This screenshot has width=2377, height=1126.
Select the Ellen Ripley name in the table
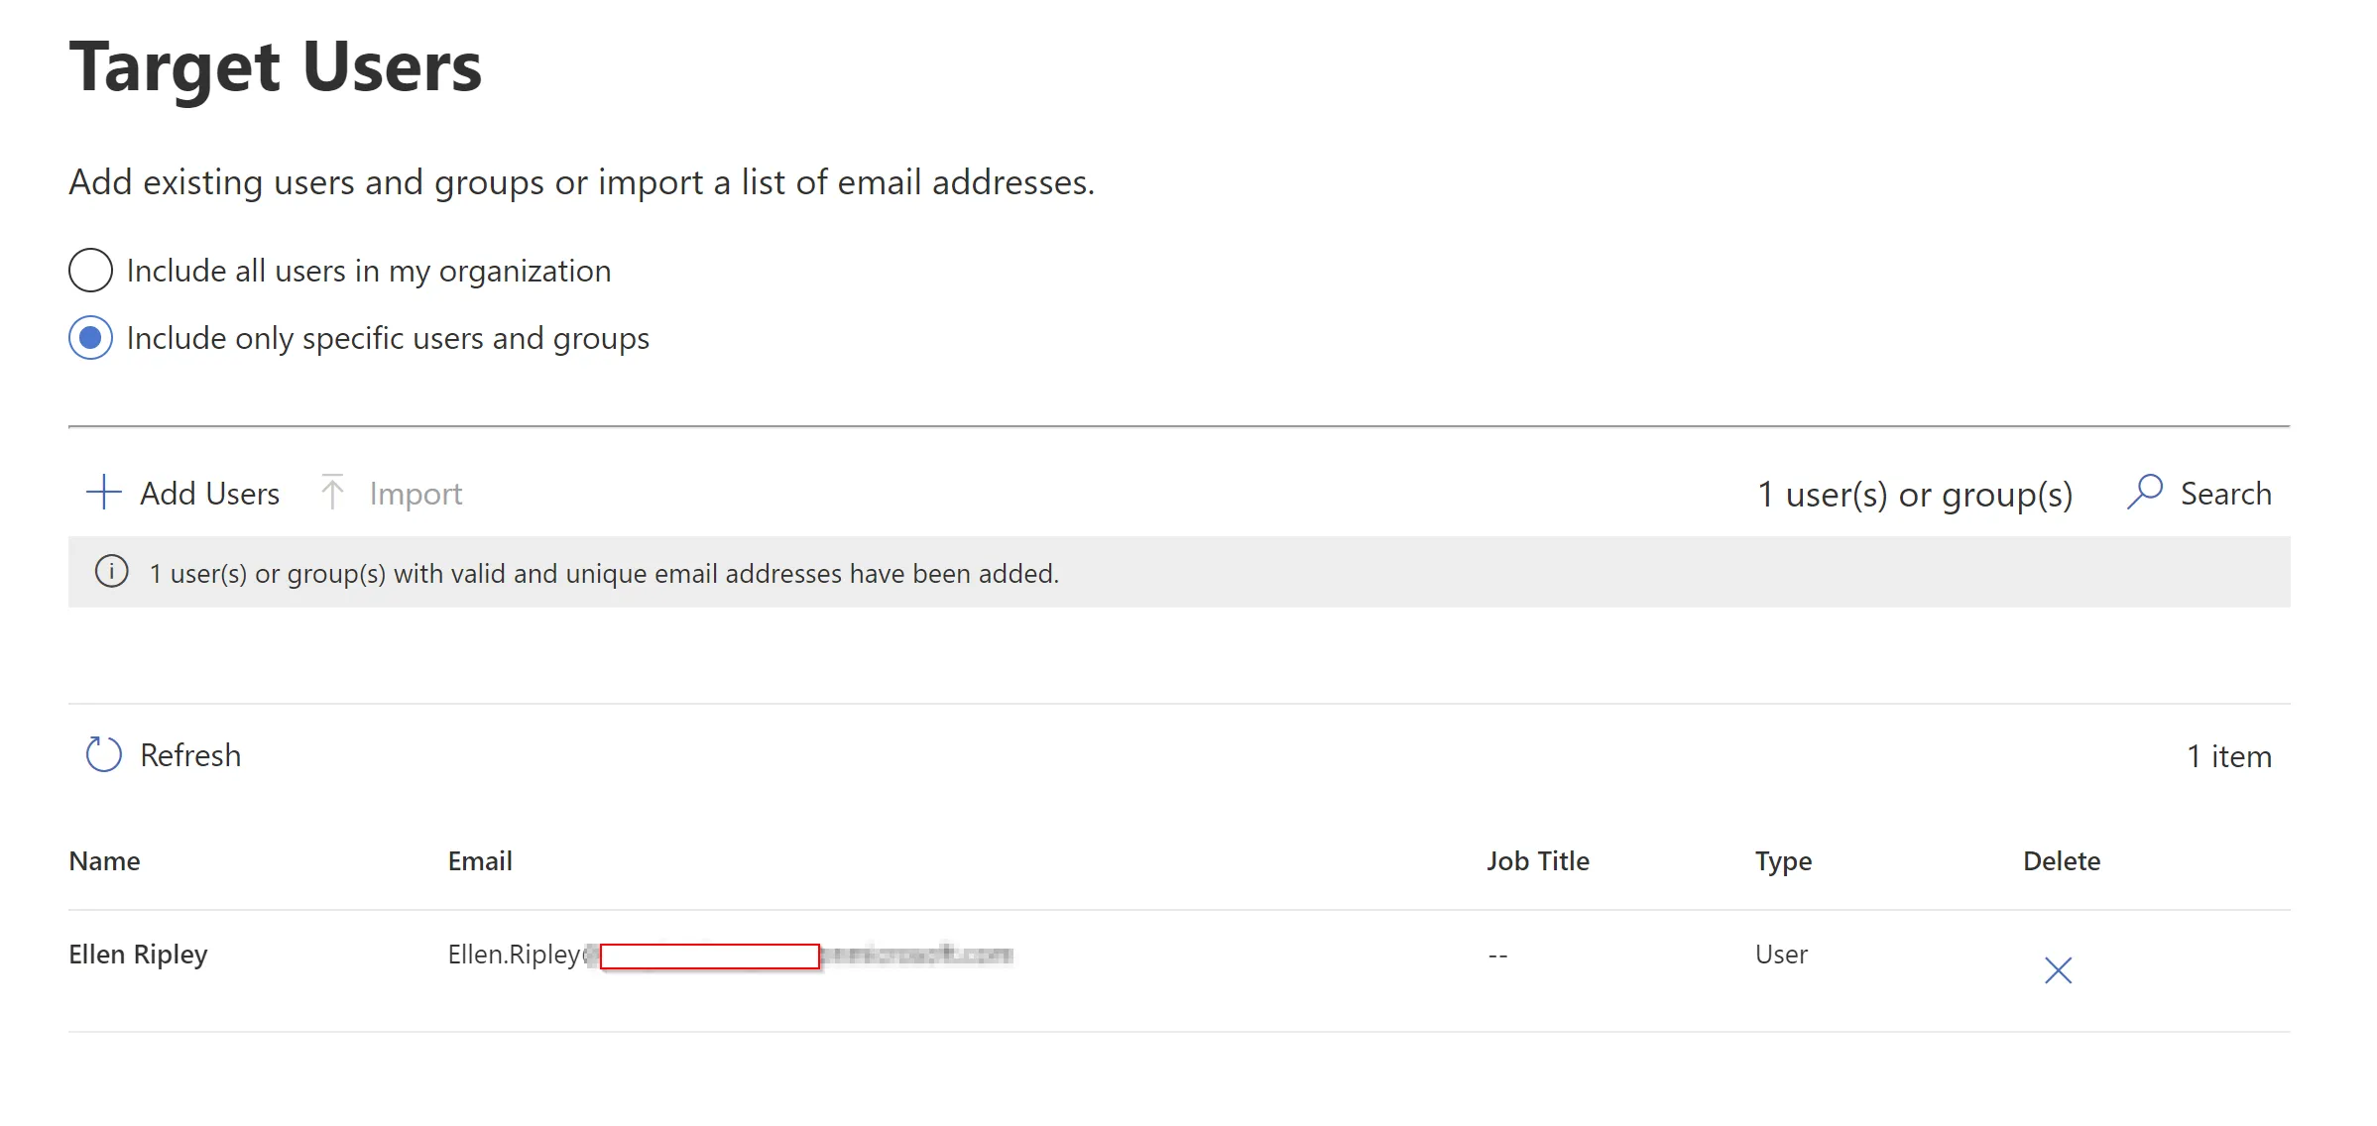point(138,955)
